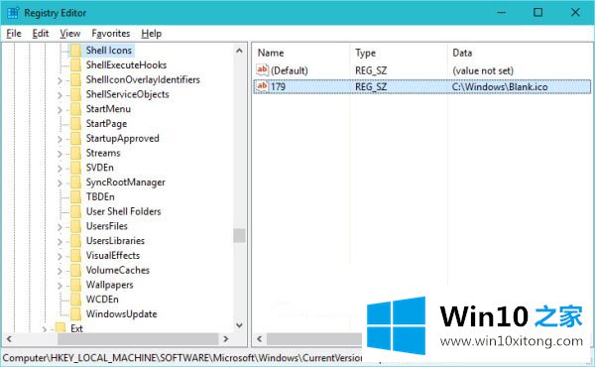The height and width of the screenshot is (367, 595).
Task: Click the tree pane horizontal scrollbar thumb
Action: (138, 338)
